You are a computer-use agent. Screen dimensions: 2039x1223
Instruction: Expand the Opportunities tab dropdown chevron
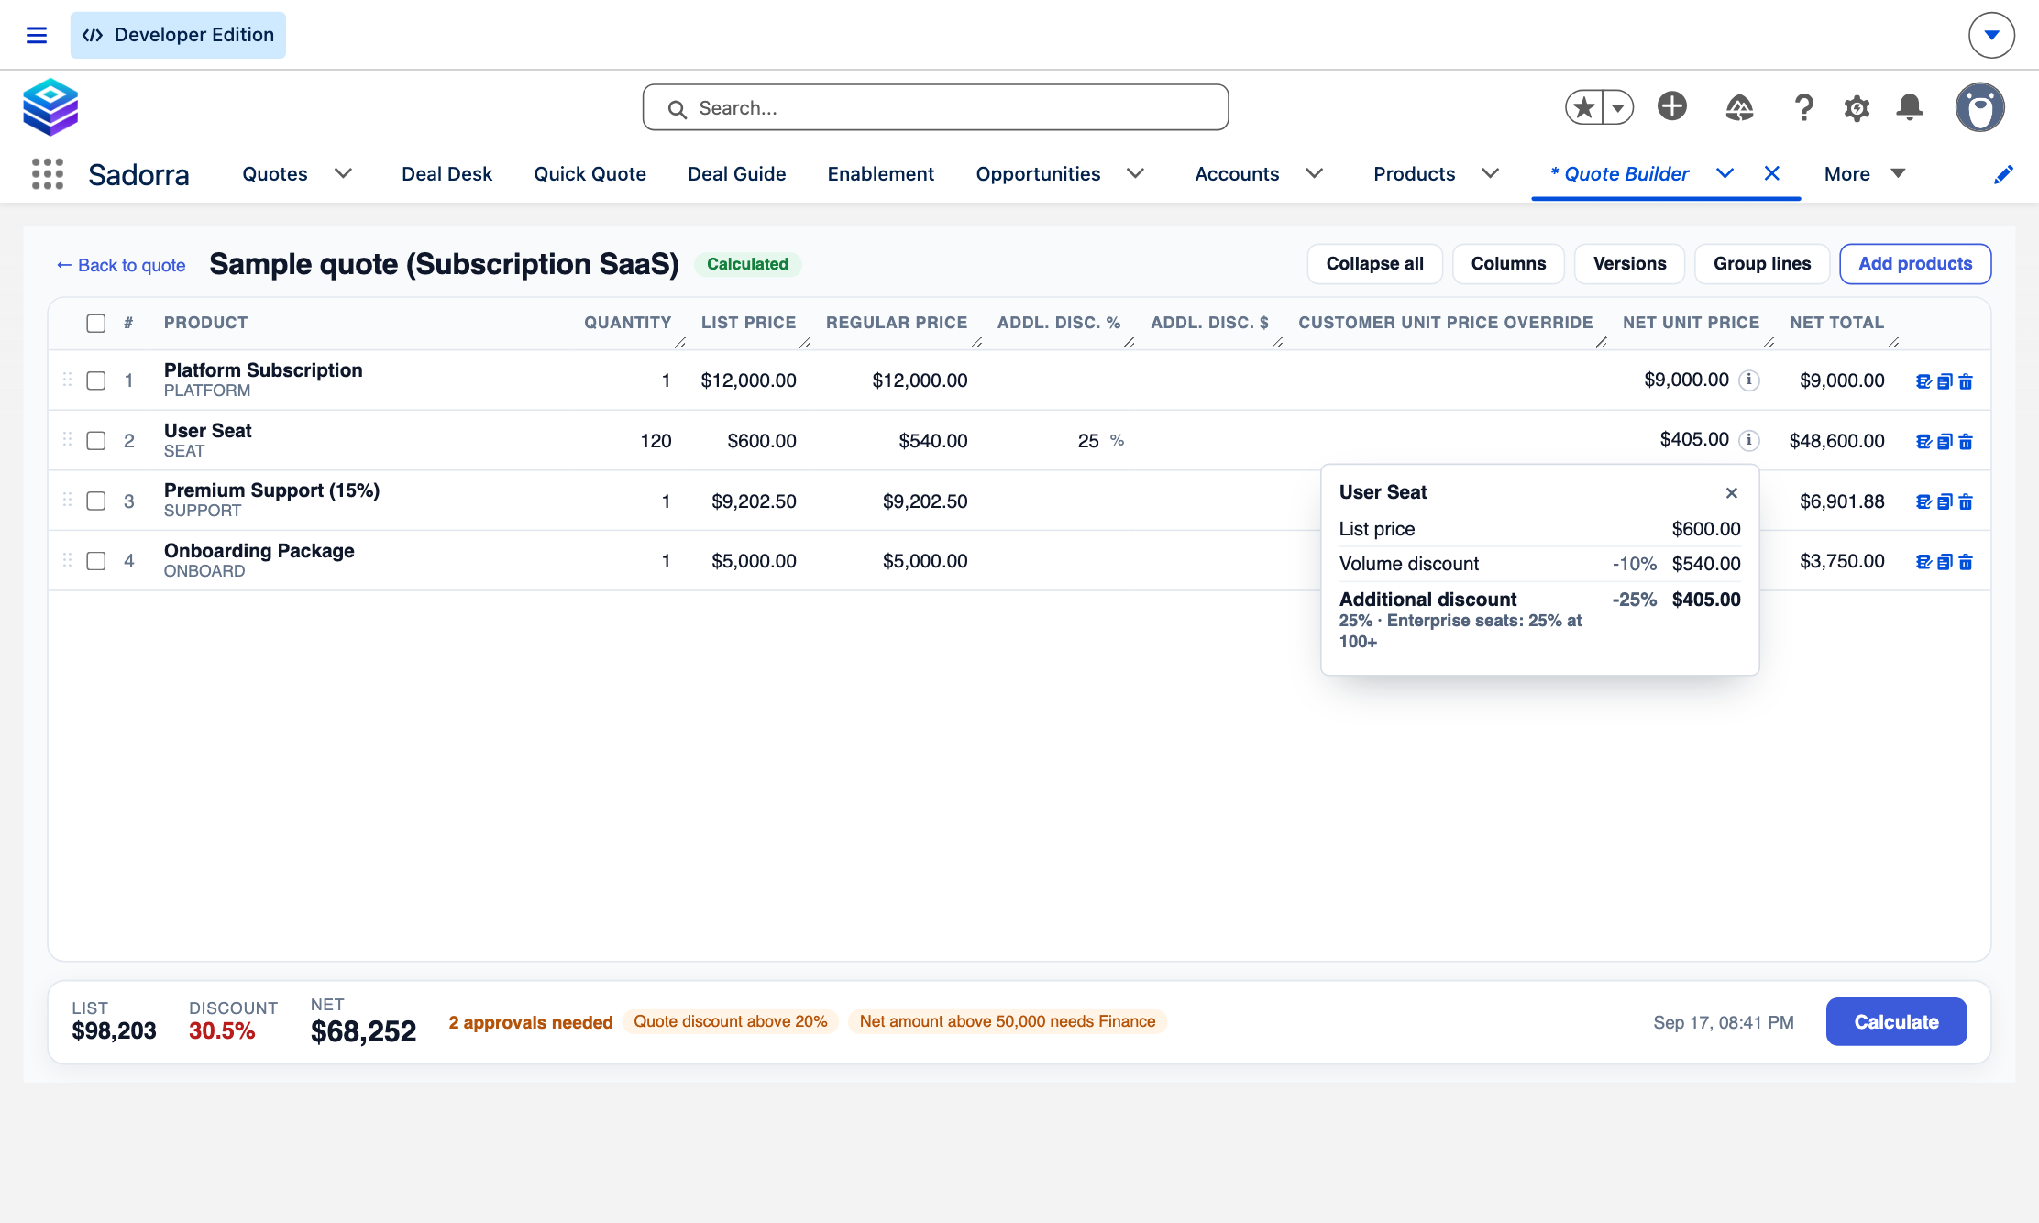click(x=1135, y=173)
